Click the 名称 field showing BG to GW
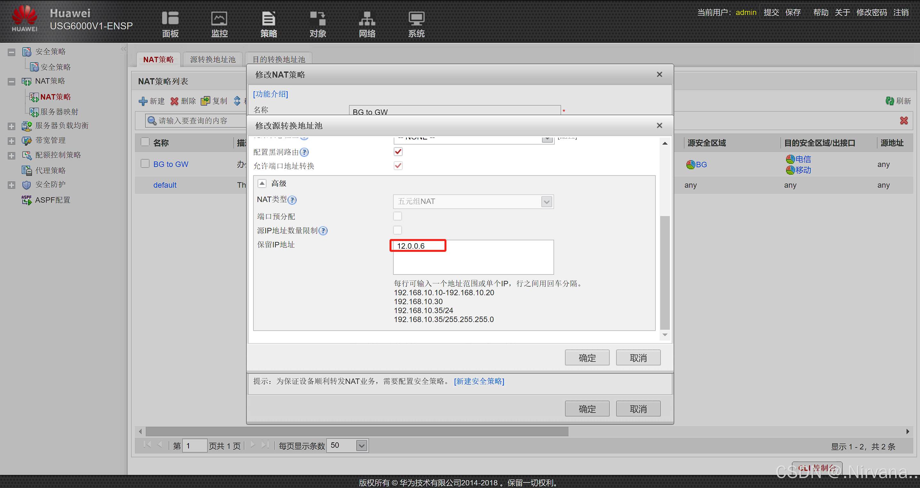920x488 pixels. click(455, 110)
